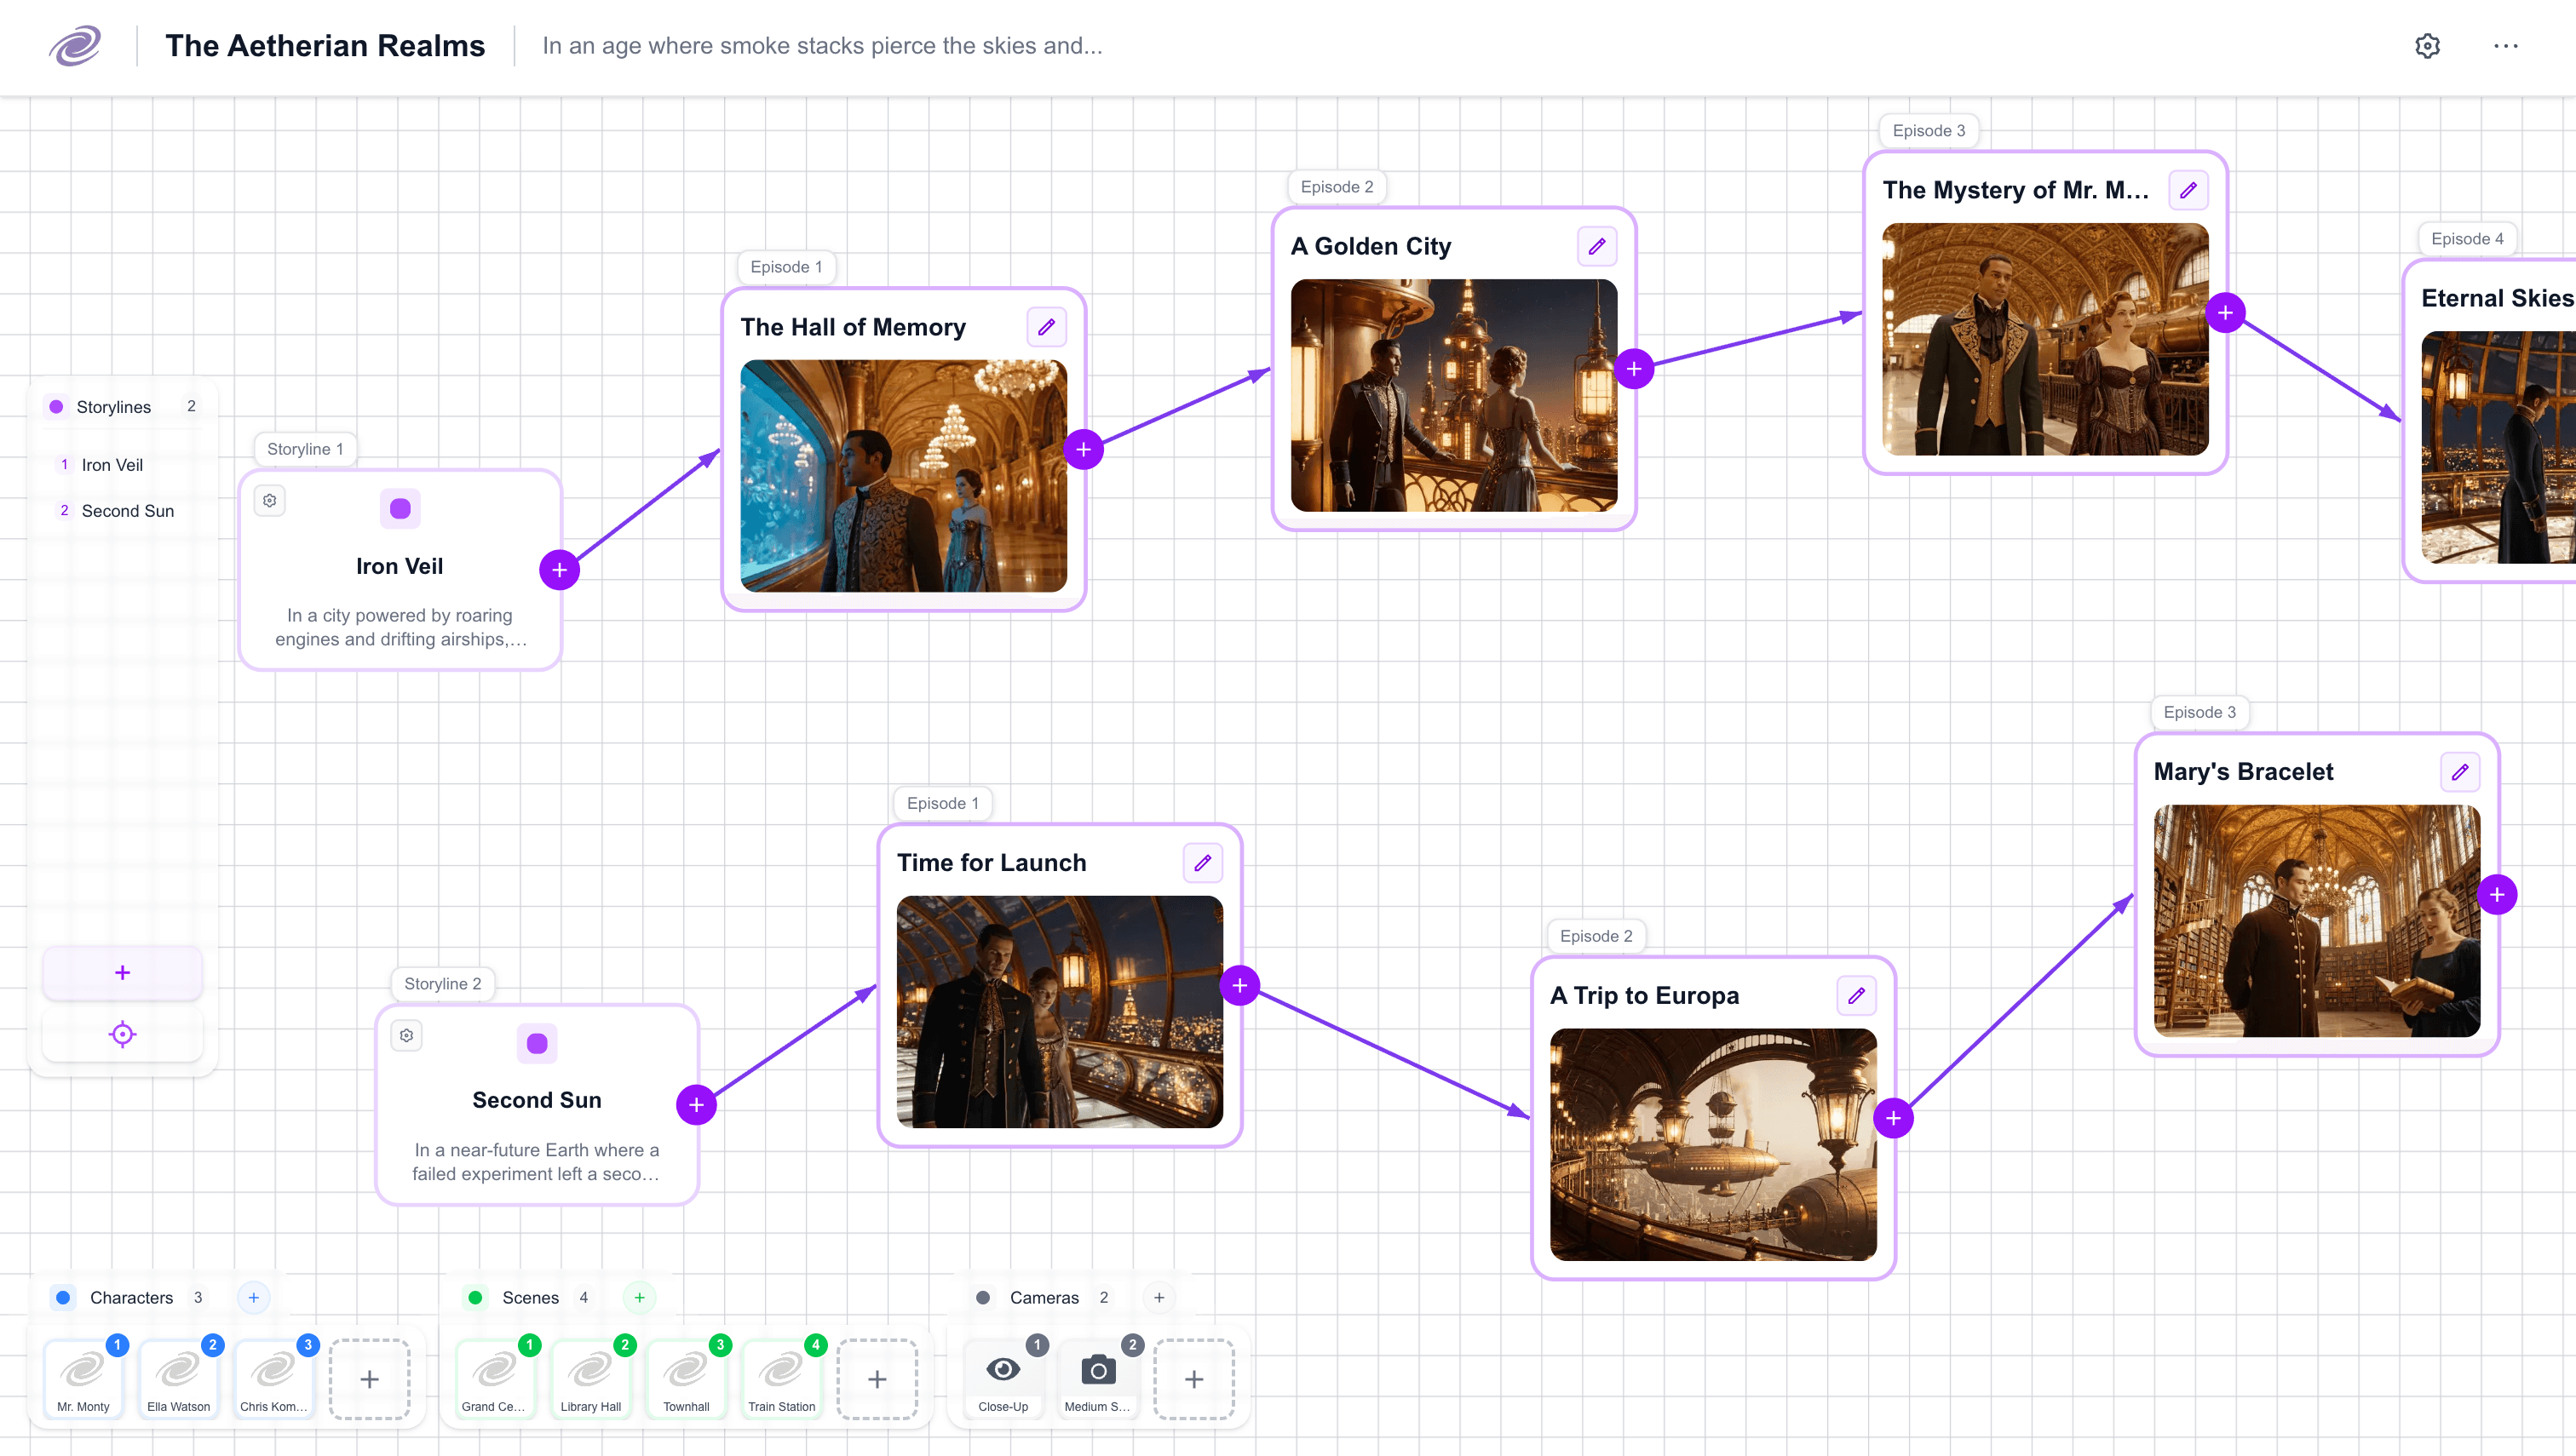Click the Second Sun purple color swatch
The image size is (2576, 1456).
click(538, 1044)
